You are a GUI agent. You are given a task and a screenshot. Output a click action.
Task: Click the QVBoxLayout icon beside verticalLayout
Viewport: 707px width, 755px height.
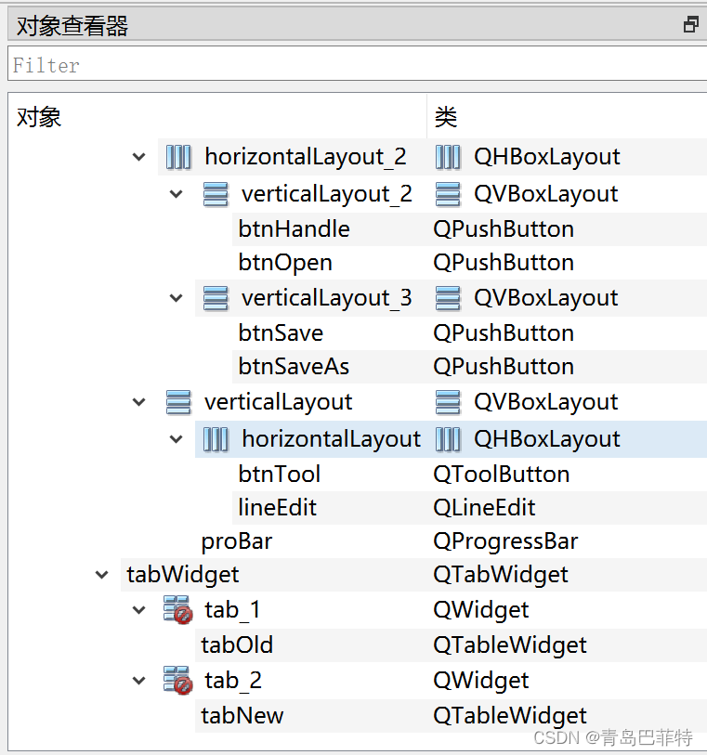[178, 401]
